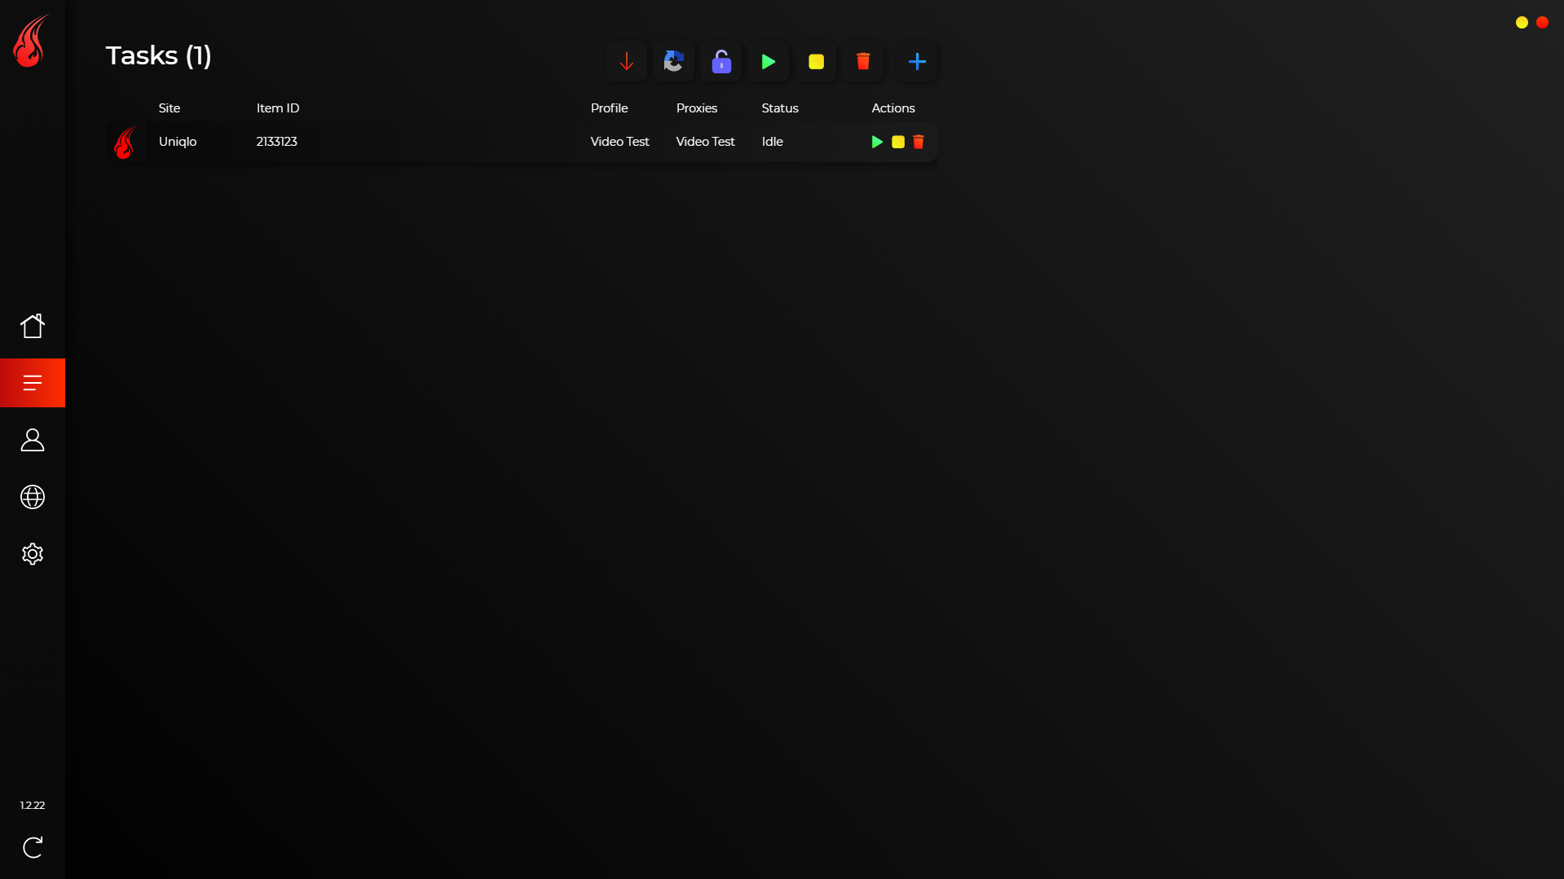Start the Uniqlo task with its play icon
The width and height of the screenshot is (1564, 879).
tap(877, 142)
